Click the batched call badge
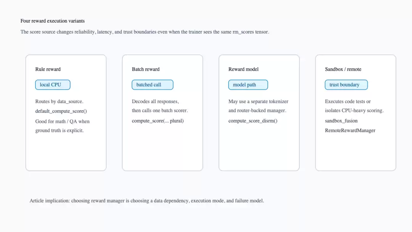This screenshot has width=412, height=232. (x=152, y=85)
